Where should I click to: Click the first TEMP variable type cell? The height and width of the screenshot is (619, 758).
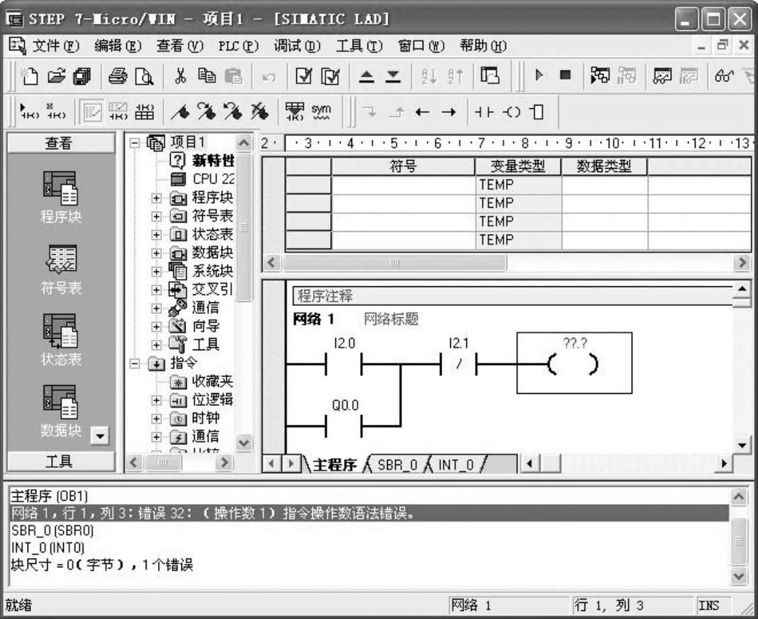pos(517,185)
